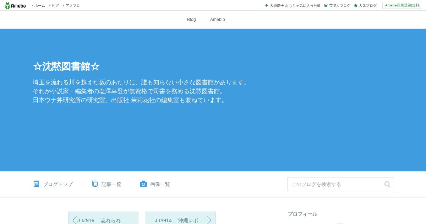Click the crown icon beside 芸能人ブログ

coord(326,5)
